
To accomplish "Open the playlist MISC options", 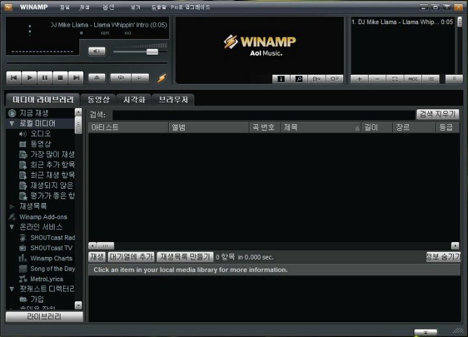I will [x=413, y=79].
